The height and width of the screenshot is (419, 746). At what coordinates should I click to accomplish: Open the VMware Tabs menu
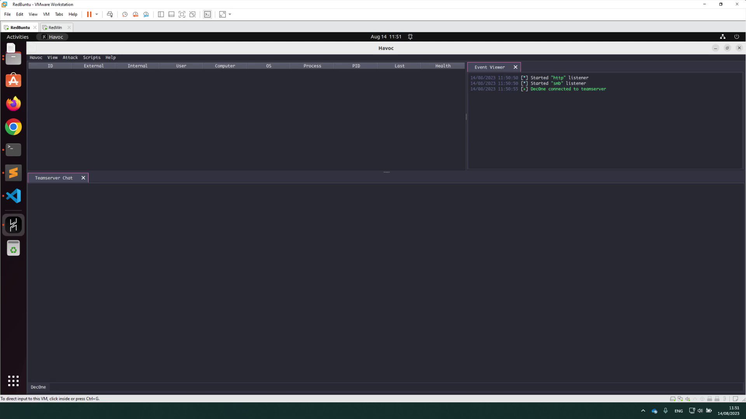[59, 14]
